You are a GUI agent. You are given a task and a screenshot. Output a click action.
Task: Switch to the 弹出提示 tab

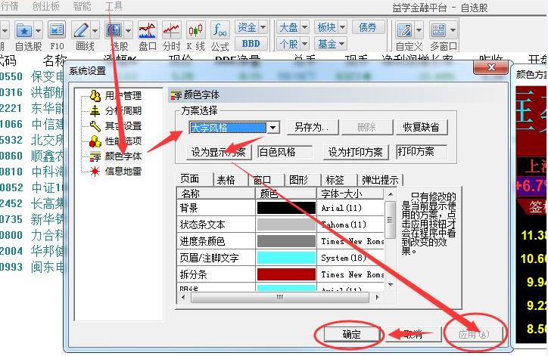pos(380,180)
